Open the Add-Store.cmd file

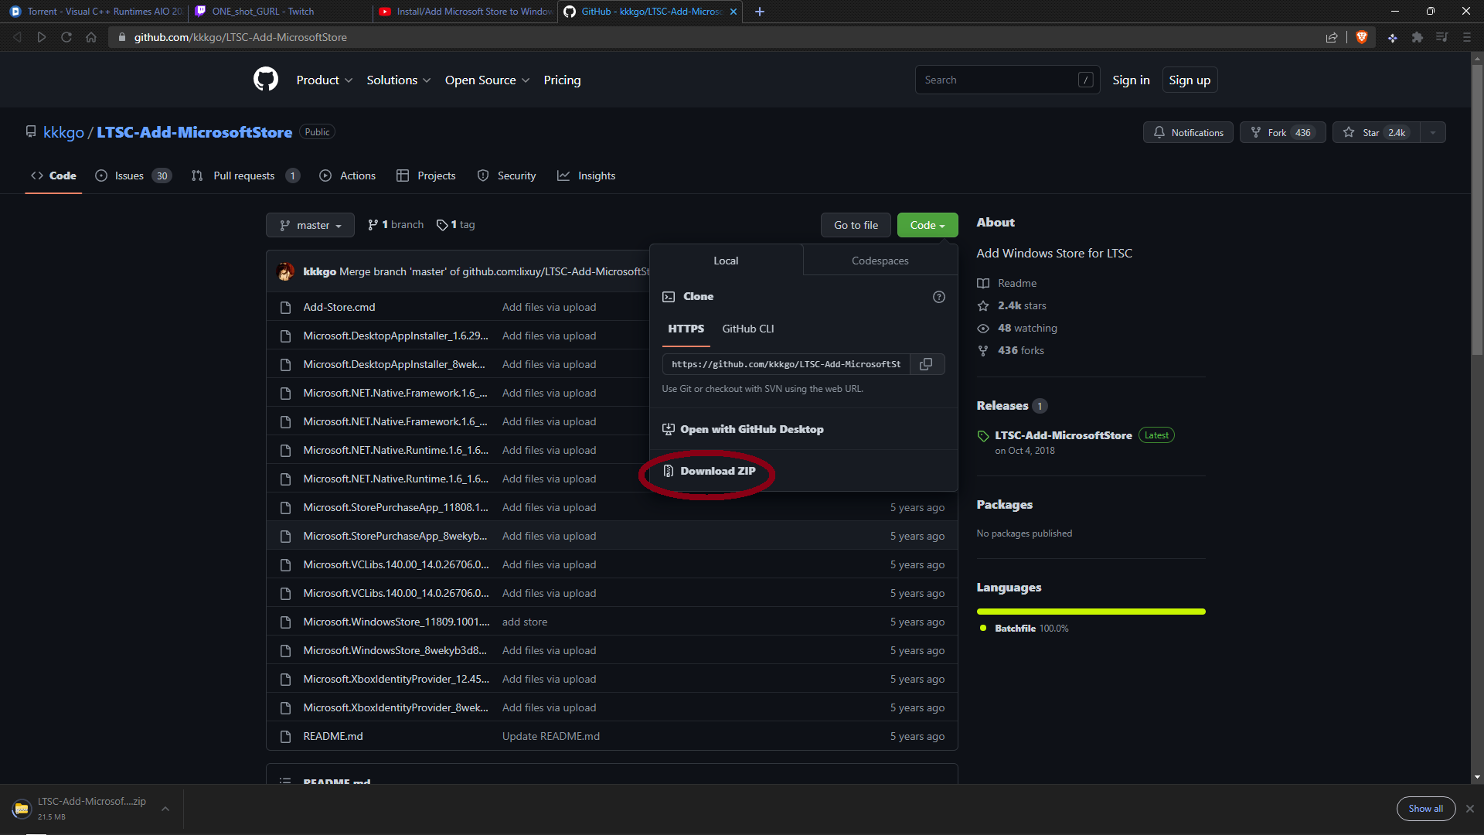pos(339,308)
